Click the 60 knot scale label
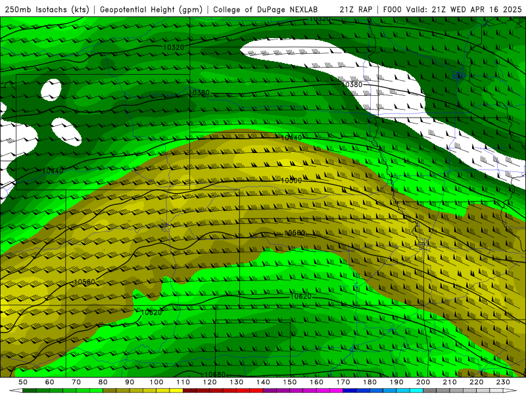 coord(50,382)
